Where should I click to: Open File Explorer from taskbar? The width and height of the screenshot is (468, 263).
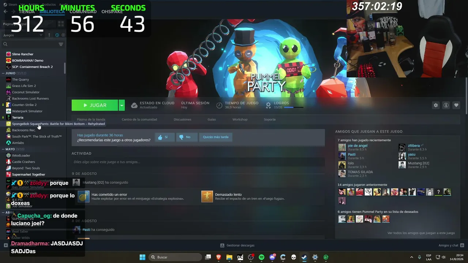(229, 257)
